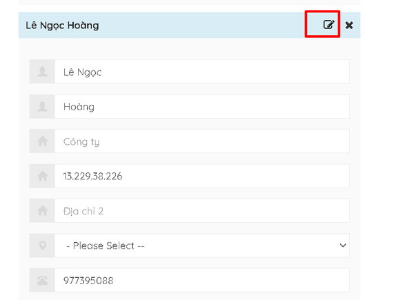Screen dimensions: 414x300
Task: Click the Lê Ngọc Hoàng header title
Action: point(62,26)
